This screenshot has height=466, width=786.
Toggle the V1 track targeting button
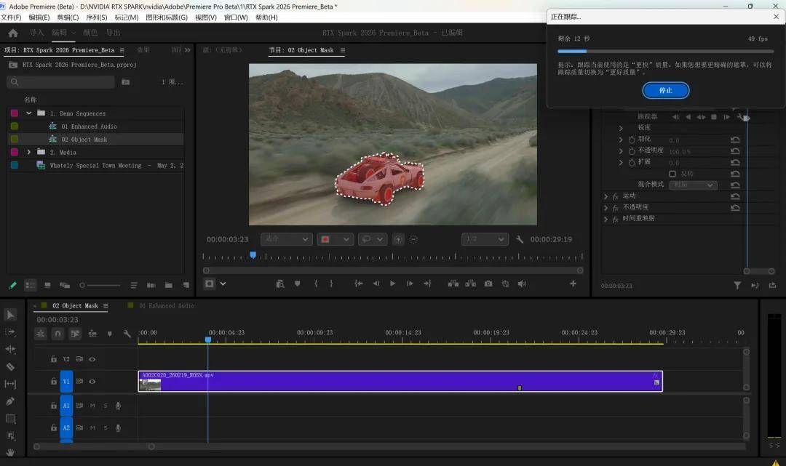(x=66, y=382)
